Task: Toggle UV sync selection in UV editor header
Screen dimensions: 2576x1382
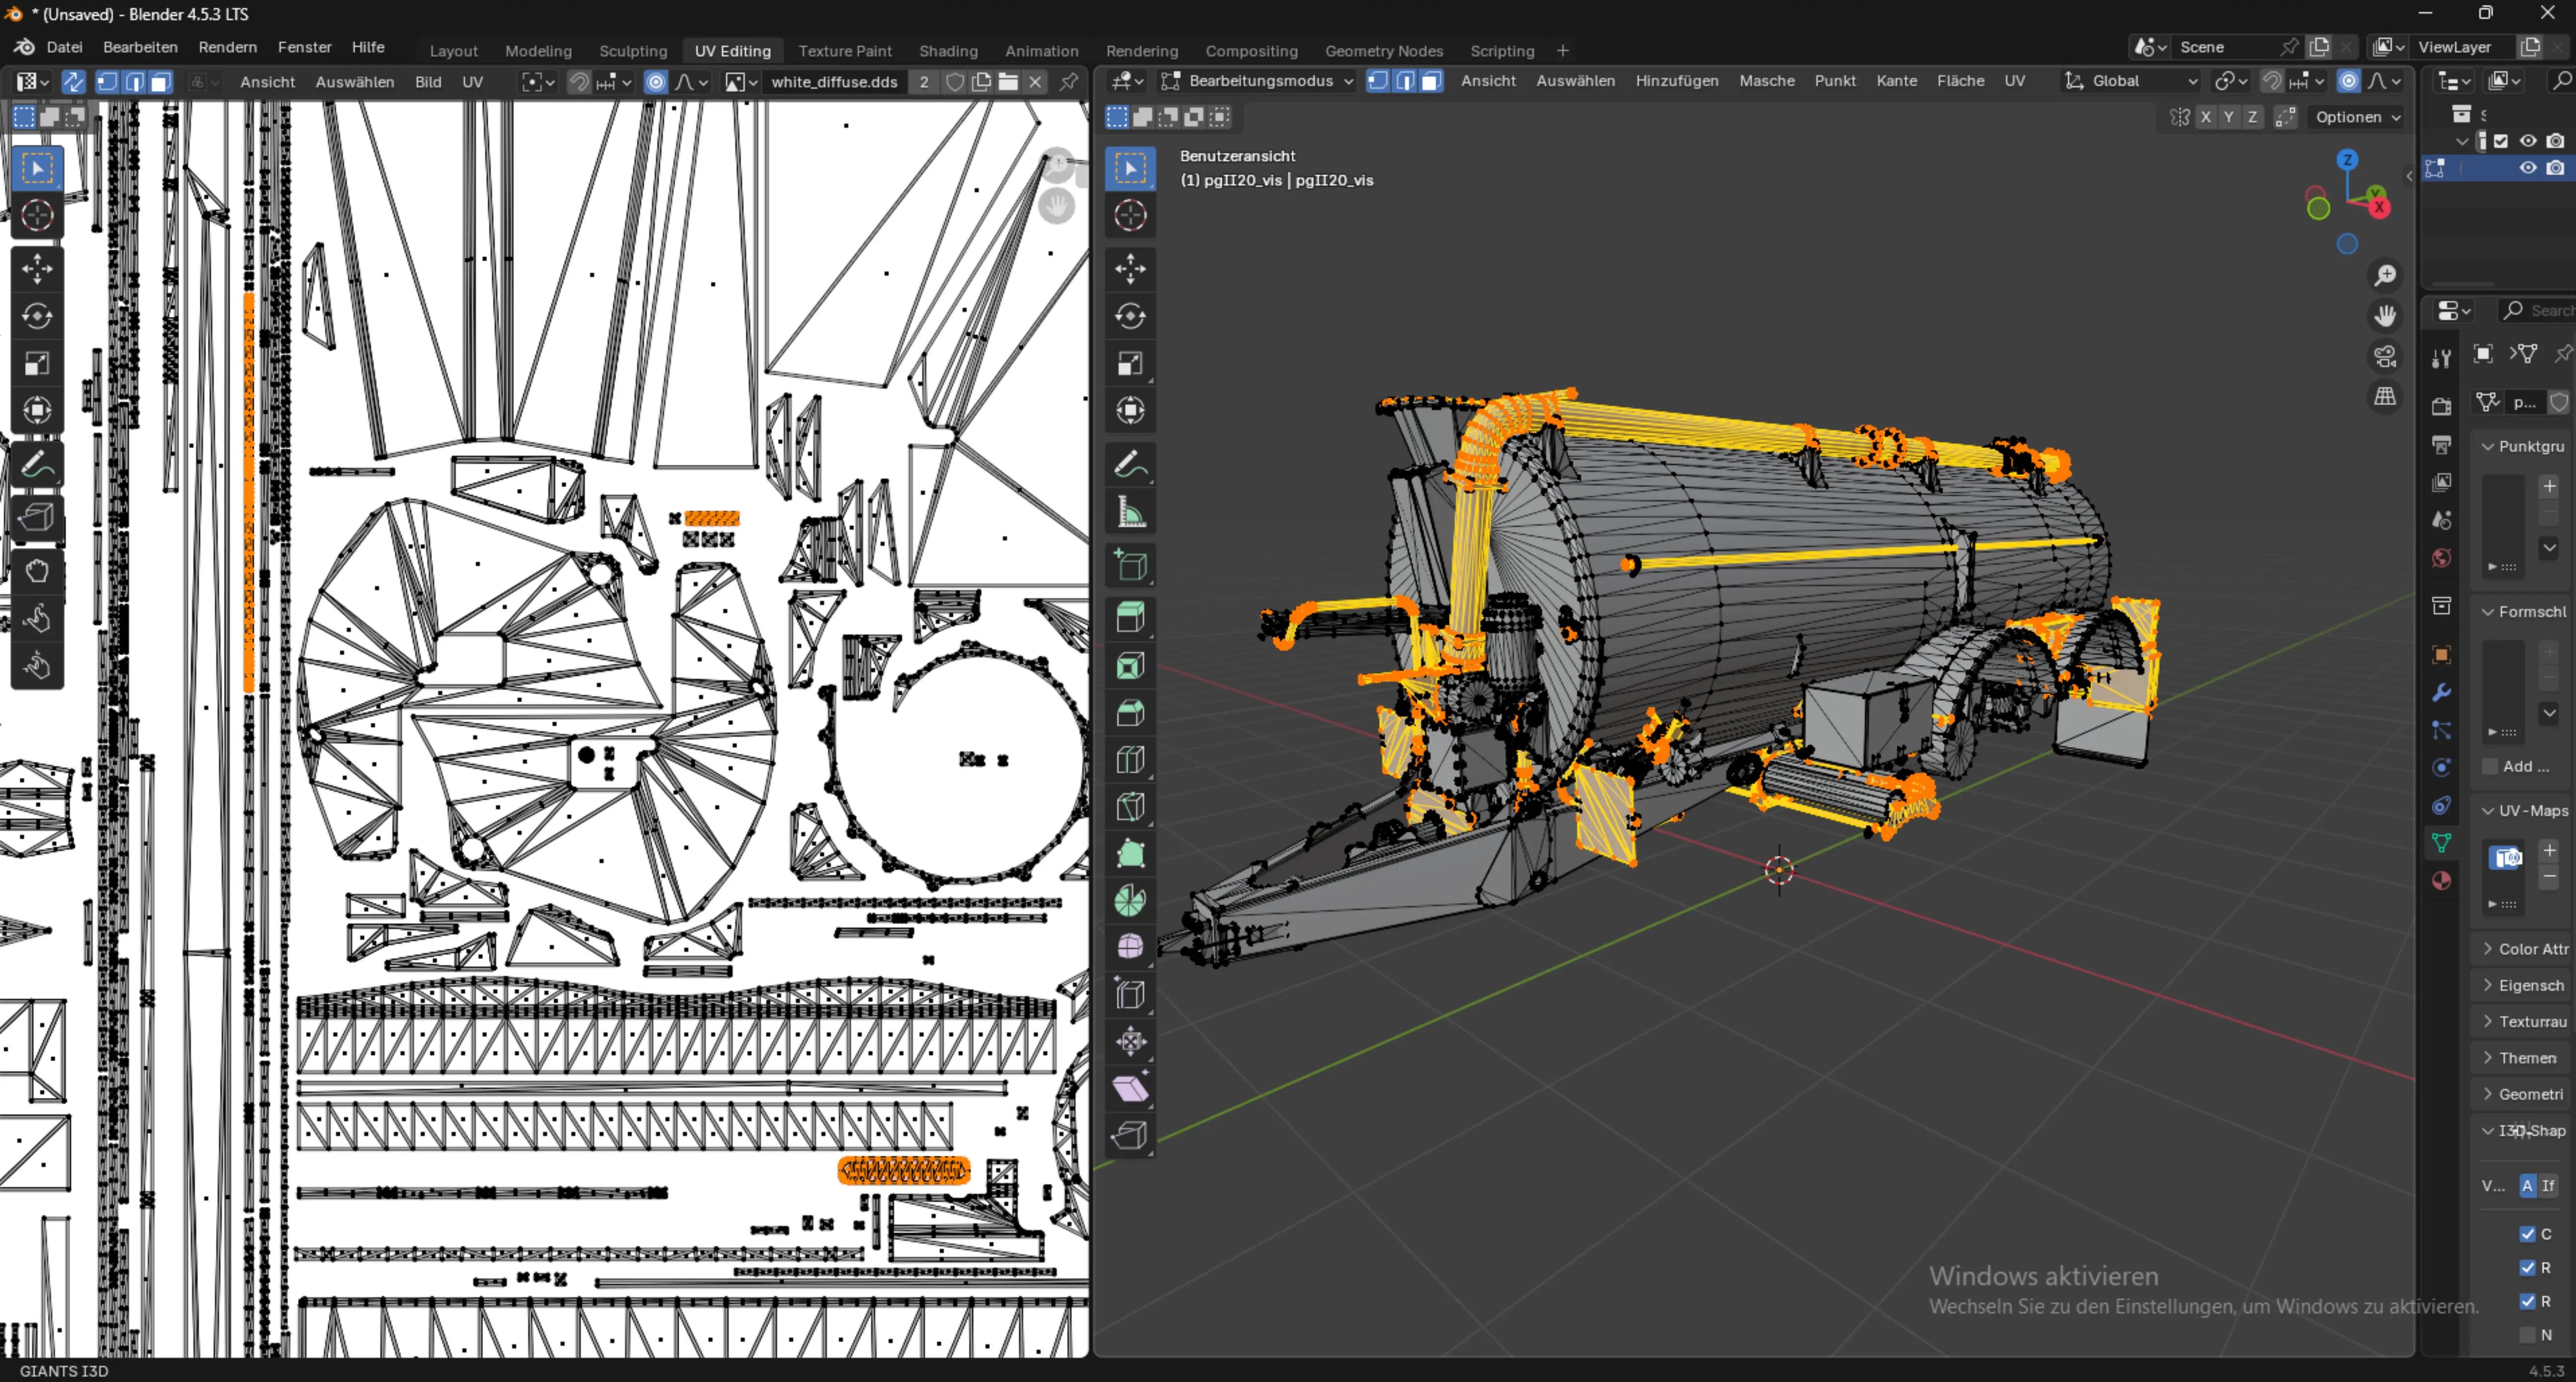Action: tap(73, 82)
